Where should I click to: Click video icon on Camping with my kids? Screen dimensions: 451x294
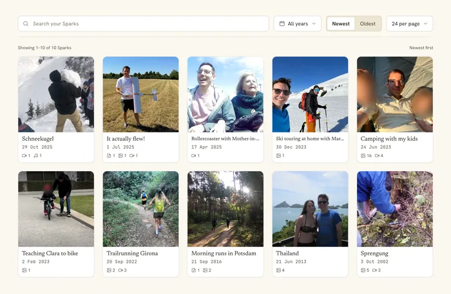tap(377, 156)
